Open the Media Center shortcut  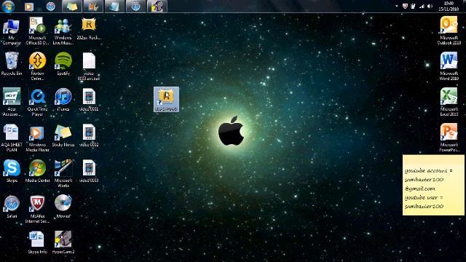point(37,171)
